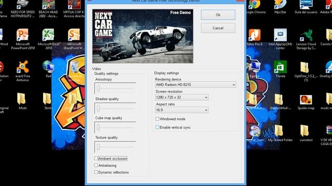Select the Tienda store desktop icon
The width and height of the screenshot is (332, 186).
tap(280, 69)
